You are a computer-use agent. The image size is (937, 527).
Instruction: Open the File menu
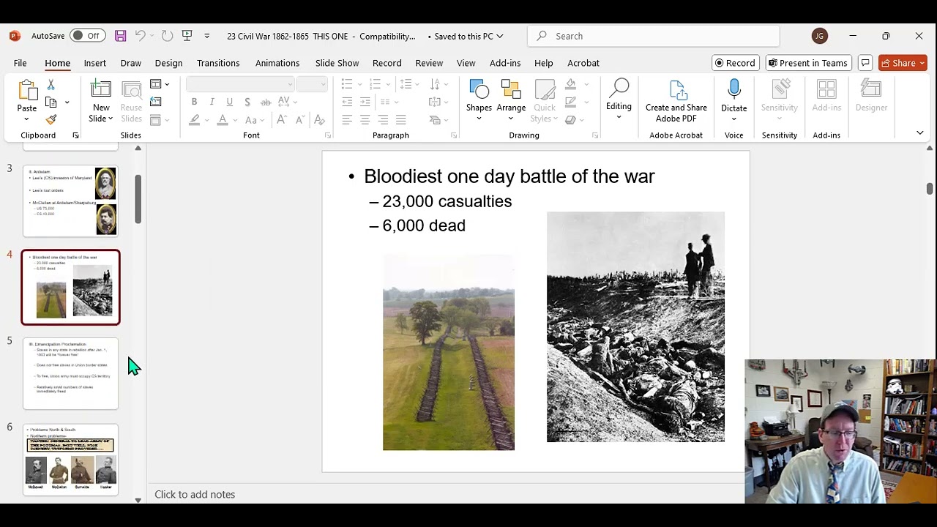20,63
